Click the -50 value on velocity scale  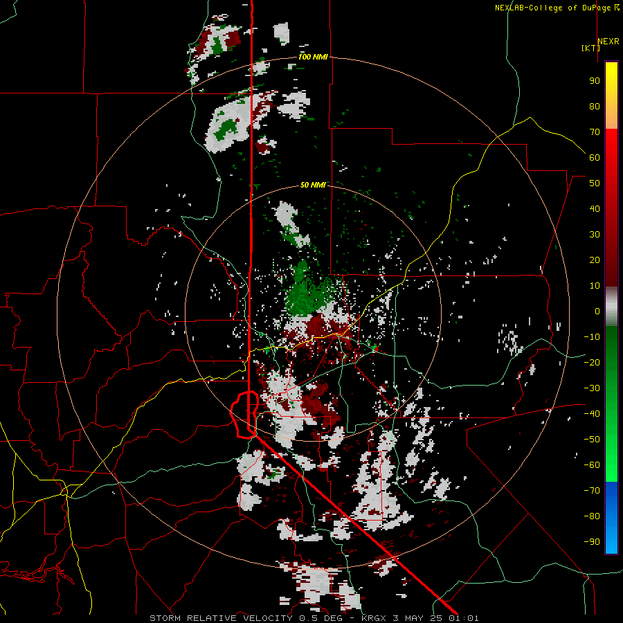point(592,439)
